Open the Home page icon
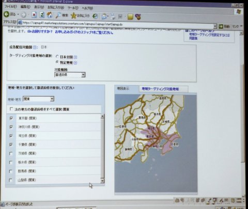 coord(50,15)
